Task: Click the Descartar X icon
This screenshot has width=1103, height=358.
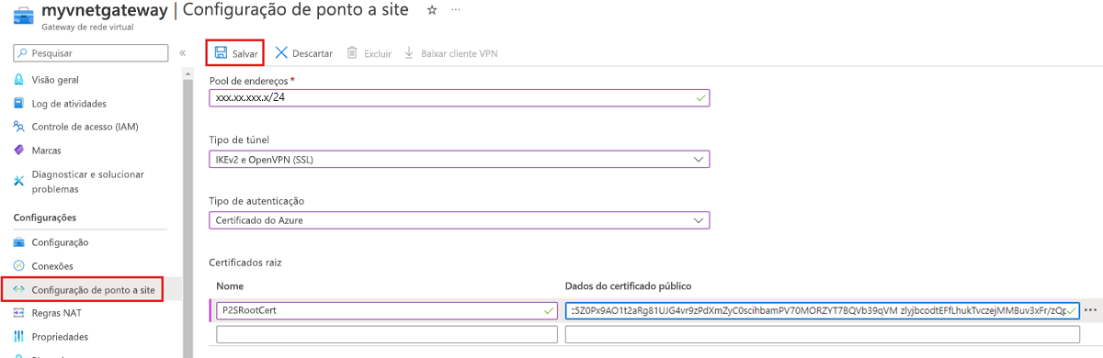Action: (x=281, y=53)
